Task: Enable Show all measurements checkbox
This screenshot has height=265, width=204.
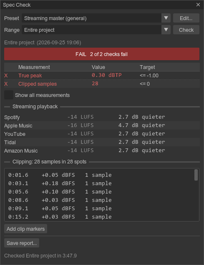Action: pos(9,95)
